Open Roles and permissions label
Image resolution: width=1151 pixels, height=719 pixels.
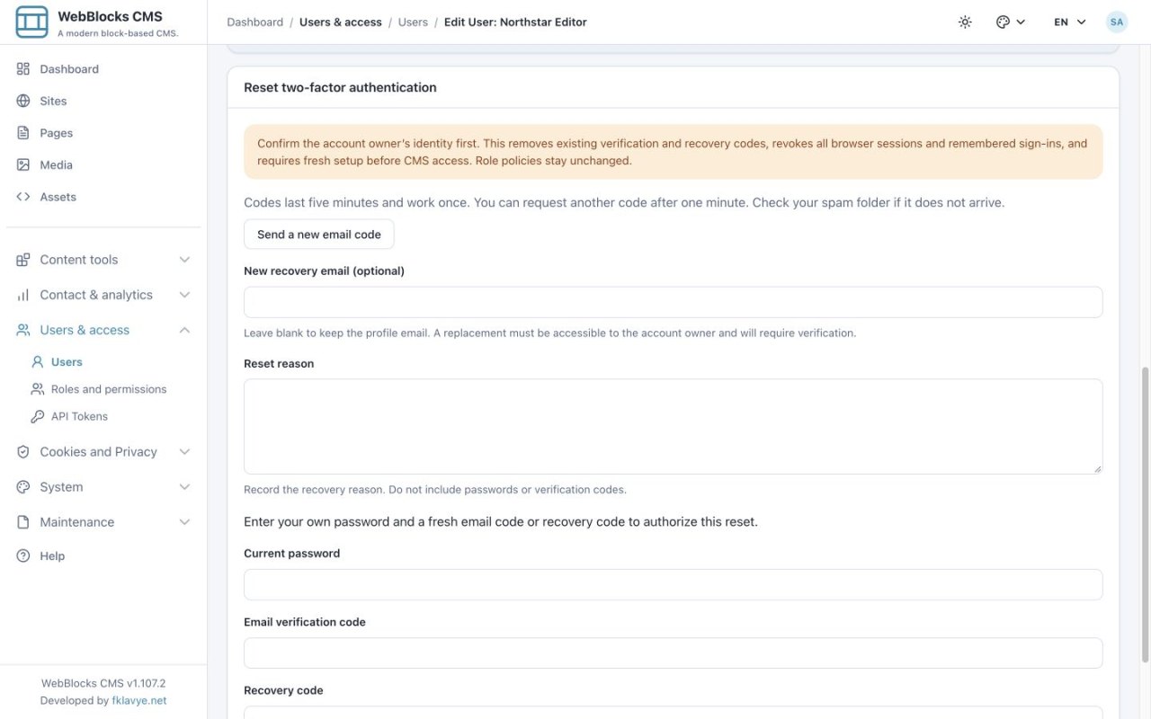coord(109,389)
